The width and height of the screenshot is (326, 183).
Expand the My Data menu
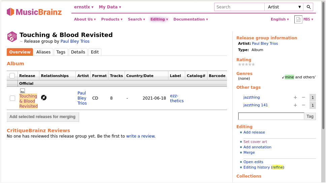pyautogui.click(x=110, y=7)
